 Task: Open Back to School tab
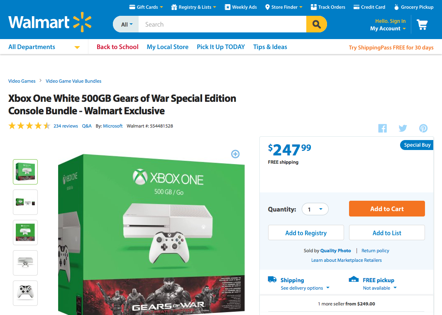point(117,47)
